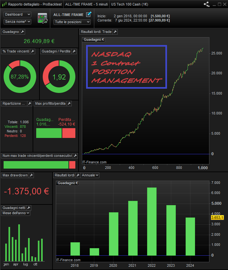Open wrench for Risultati lordi annual chart
The height and width of the screenshot is (270, 228).
tap(78, 175)
